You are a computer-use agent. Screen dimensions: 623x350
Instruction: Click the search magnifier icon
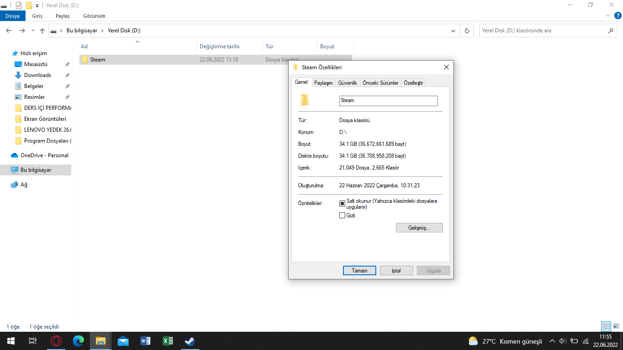click(x=611, y=31)
